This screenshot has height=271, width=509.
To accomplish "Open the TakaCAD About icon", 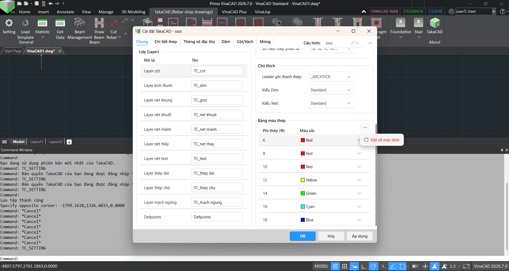I will pos(435,23).
